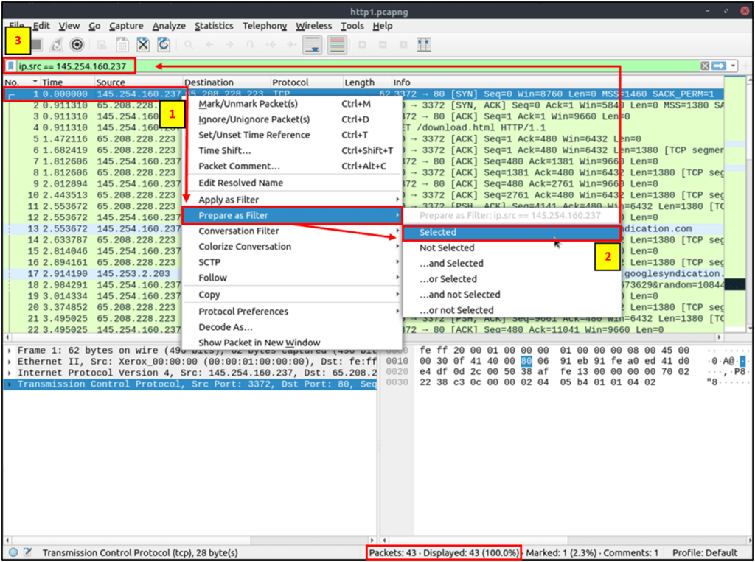This screenshot has width=755, height=562.
Task: Click the stop capture toolbar icon
Action: click(37, 45)
